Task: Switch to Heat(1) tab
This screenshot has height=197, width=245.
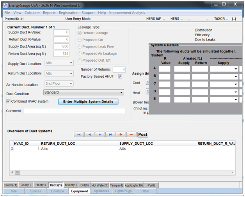Action: pos(41,185)
